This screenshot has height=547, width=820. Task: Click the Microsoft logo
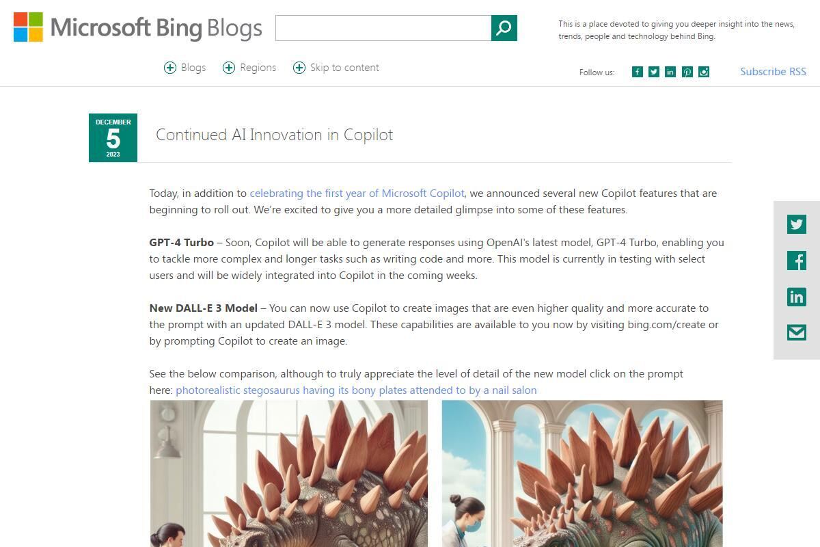pos(28,27)
